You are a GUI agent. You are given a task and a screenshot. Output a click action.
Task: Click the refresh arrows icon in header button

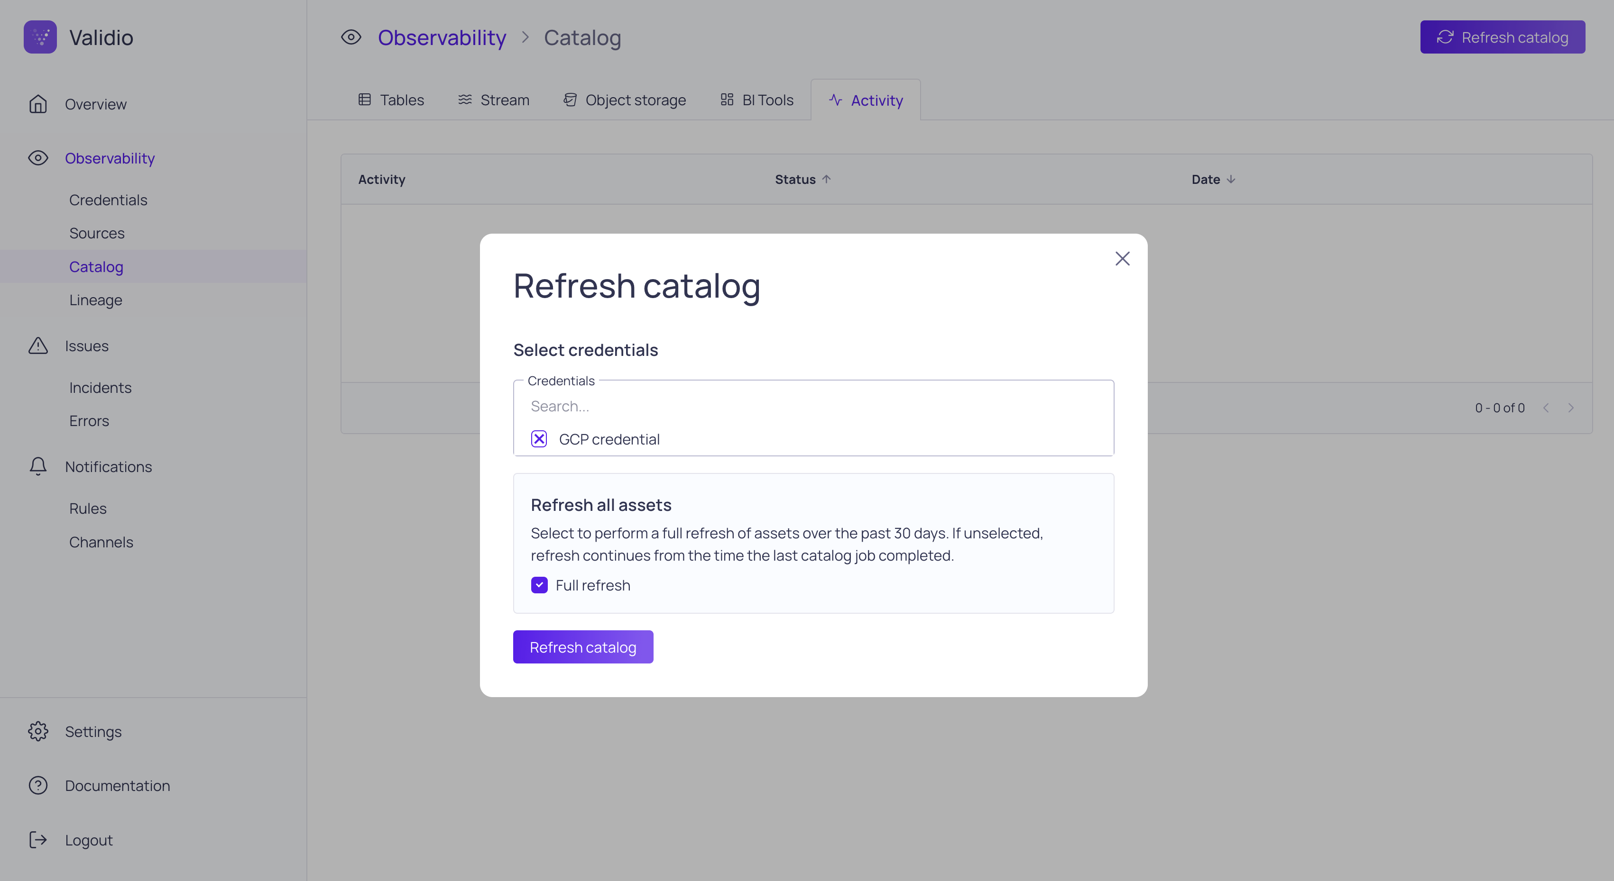tap(1445, 37)
